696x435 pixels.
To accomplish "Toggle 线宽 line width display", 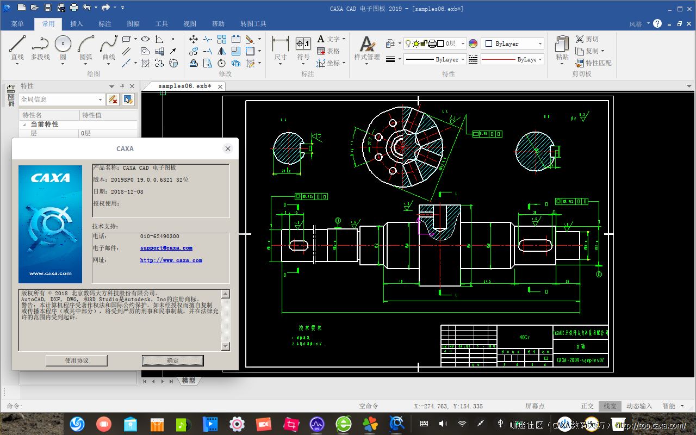I will [x=610, y=406].
